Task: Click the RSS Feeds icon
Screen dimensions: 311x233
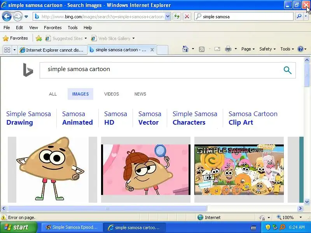Action: [201, 49]
